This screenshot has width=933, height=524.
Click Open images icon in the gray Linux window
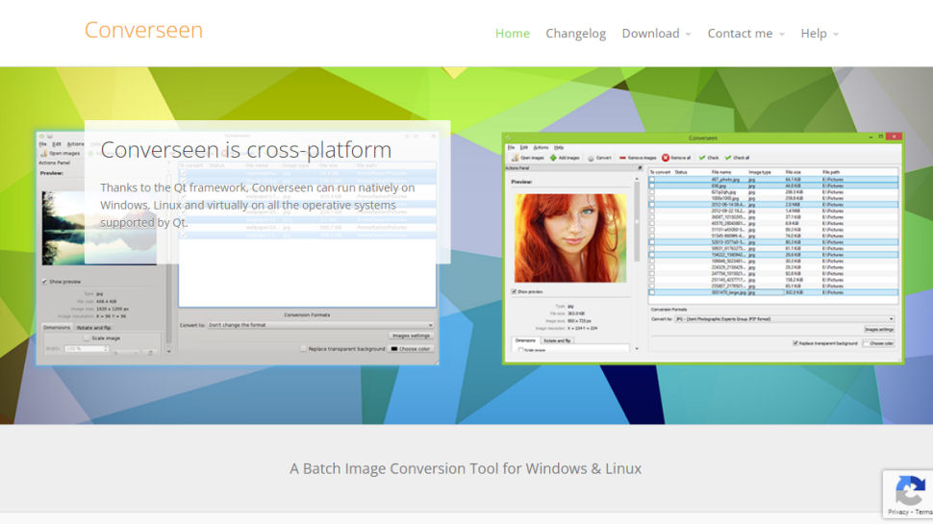pyautogui.click(x=43, y=154)
